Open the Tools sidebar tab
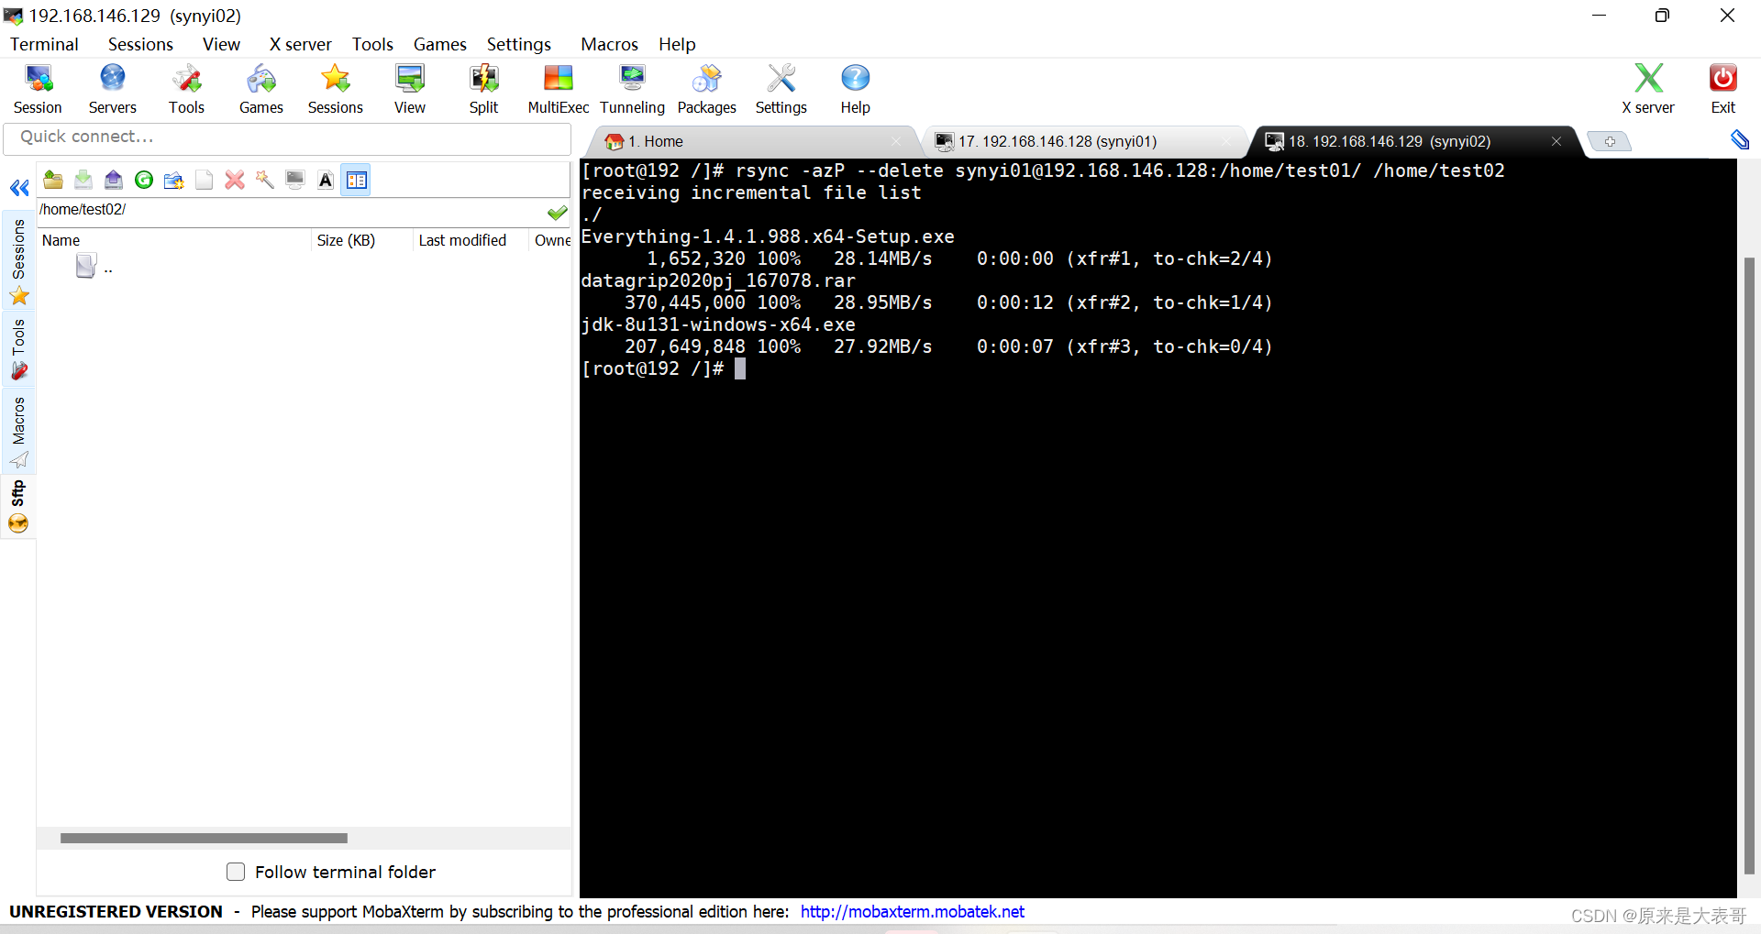The image size is (1761, 934). click(18, 349)
